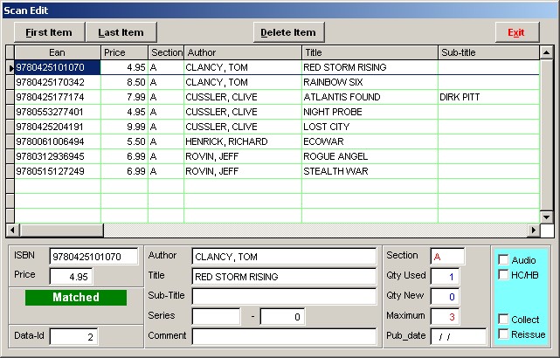Edit the Section field showing A
Screen dimensions: 560x358
click(x=447, y=257)
